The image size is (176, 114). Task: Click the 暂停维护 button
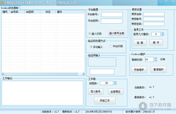tap(158, 69)
